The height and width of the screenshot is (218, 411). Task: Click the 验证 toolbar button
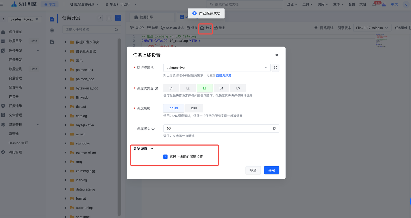[x=153, y=28]
